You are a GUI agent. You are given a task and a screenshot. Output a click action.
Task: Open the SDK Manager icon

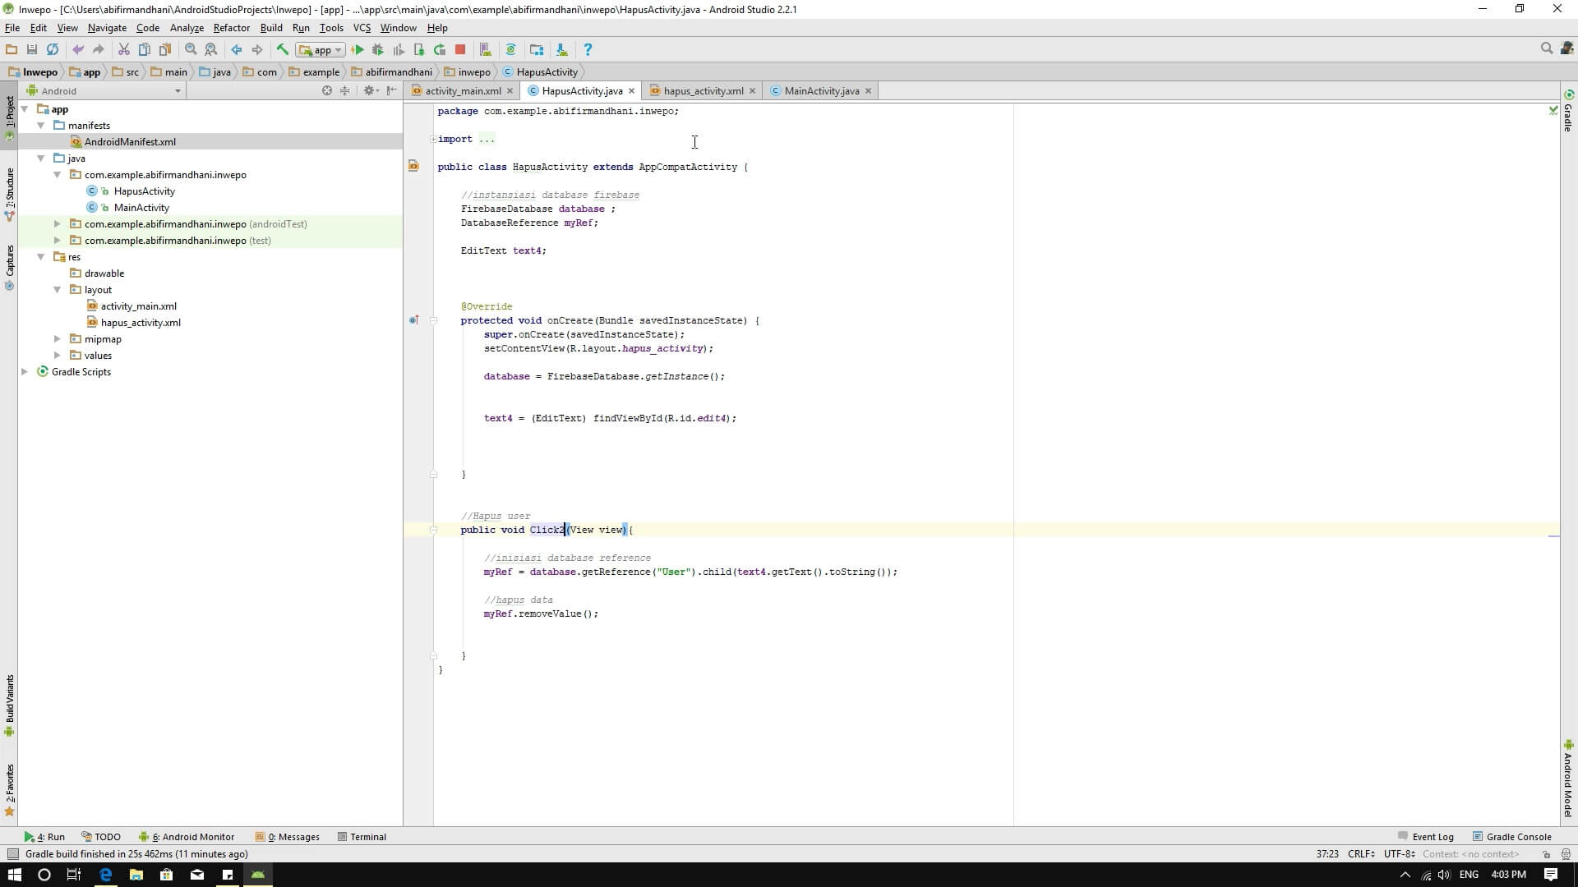coord(561,49)
